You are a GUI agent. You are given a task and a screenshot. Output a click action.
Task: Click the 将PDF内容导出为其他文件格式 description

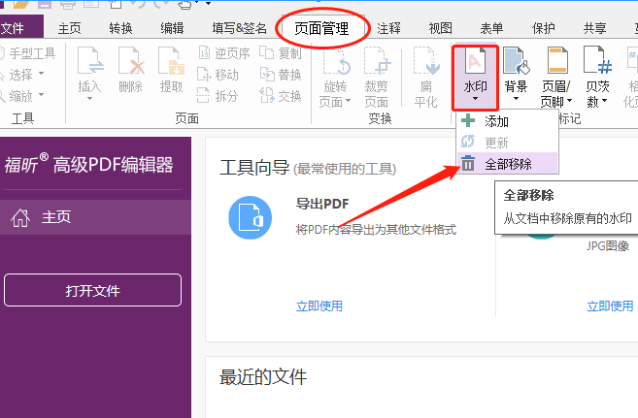click(376, 230)
